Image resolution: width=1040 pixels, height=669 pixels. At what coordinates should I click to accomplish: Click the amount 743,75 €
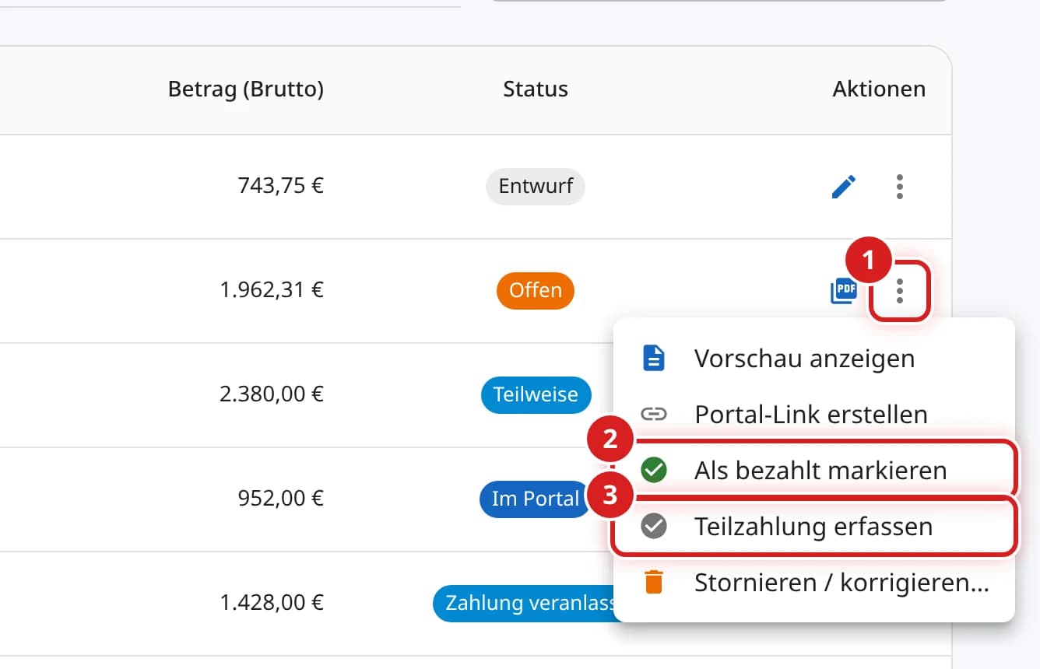[280, 187]
